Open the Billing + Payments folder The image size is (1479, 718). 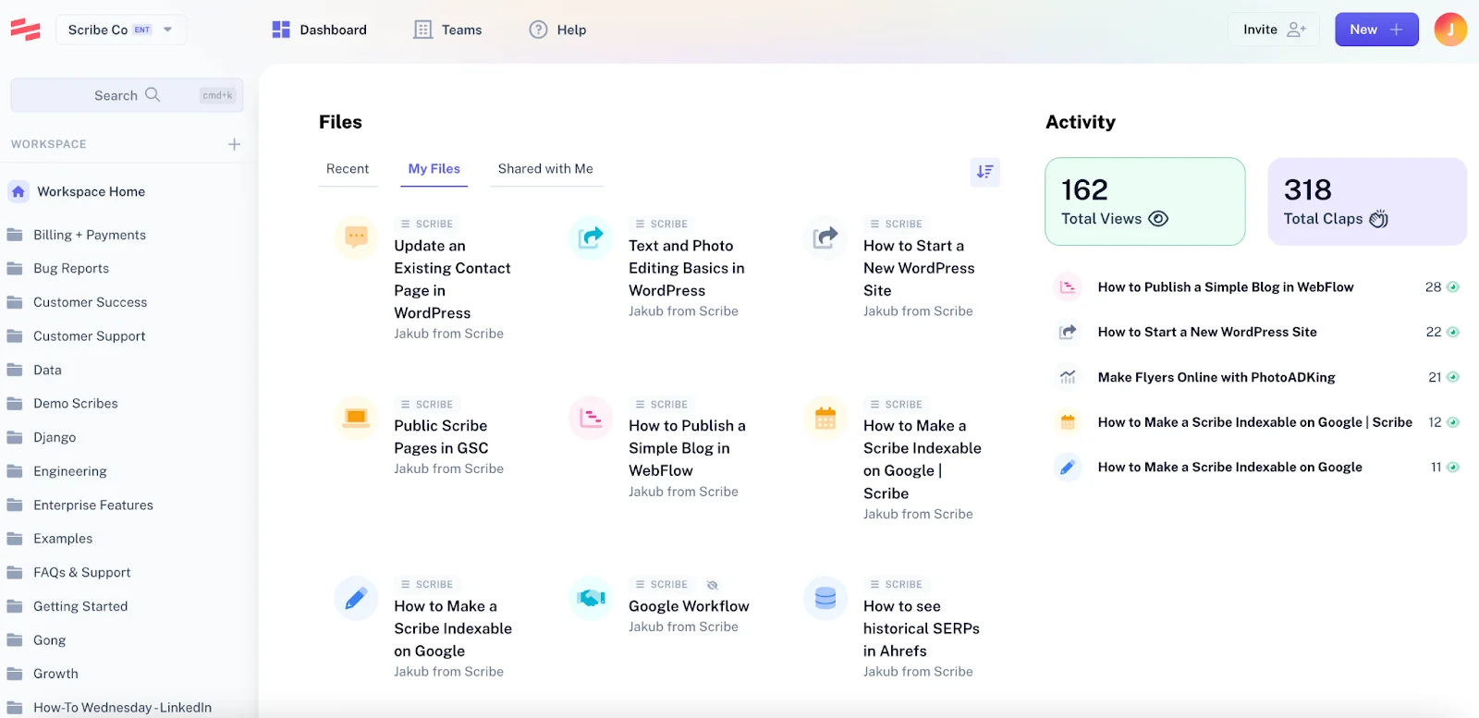[90, 235]
